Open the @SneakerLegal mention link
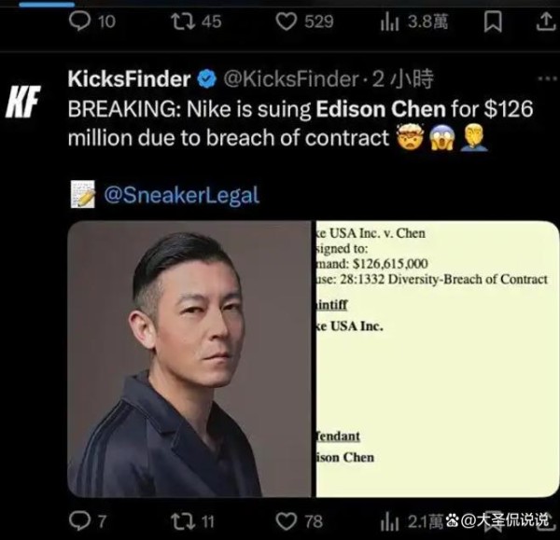Viewport: 560px width, 540px height. [x=181, y=195]
